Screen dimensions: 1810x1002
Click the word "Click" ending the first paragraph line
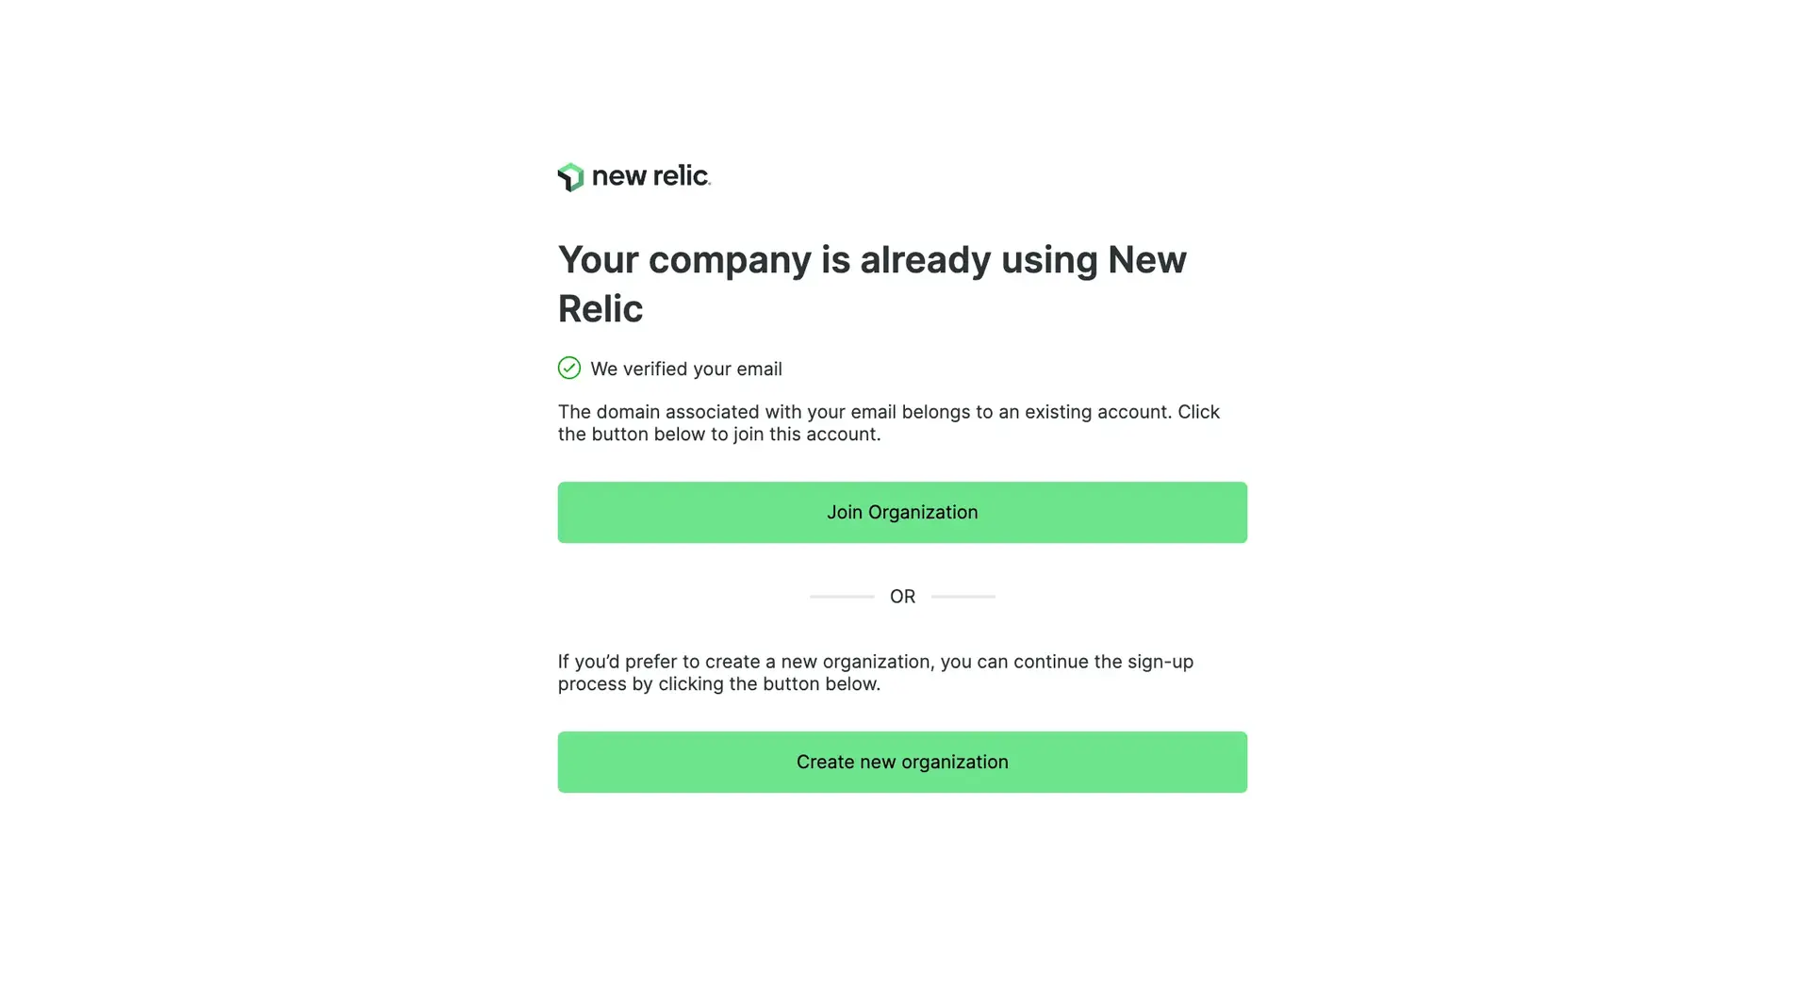point(1198,412)
